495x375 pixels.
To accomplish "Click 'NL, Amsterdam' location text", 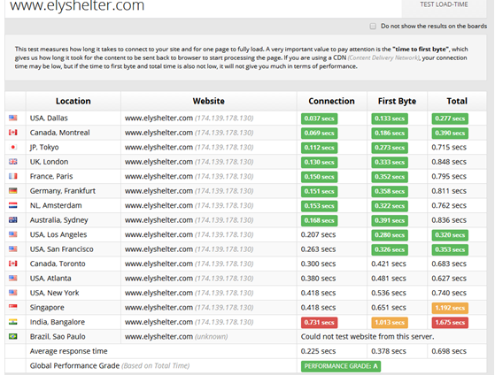I will [x=56, y=206].
